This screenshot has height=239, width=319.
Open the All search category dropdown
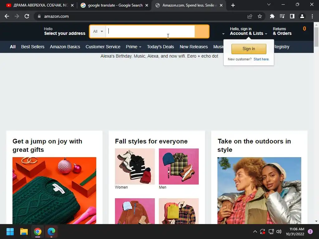pos(98,31)
